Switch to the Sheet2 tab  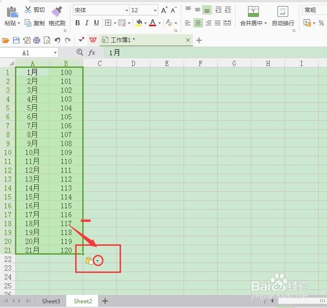[83, 301]
